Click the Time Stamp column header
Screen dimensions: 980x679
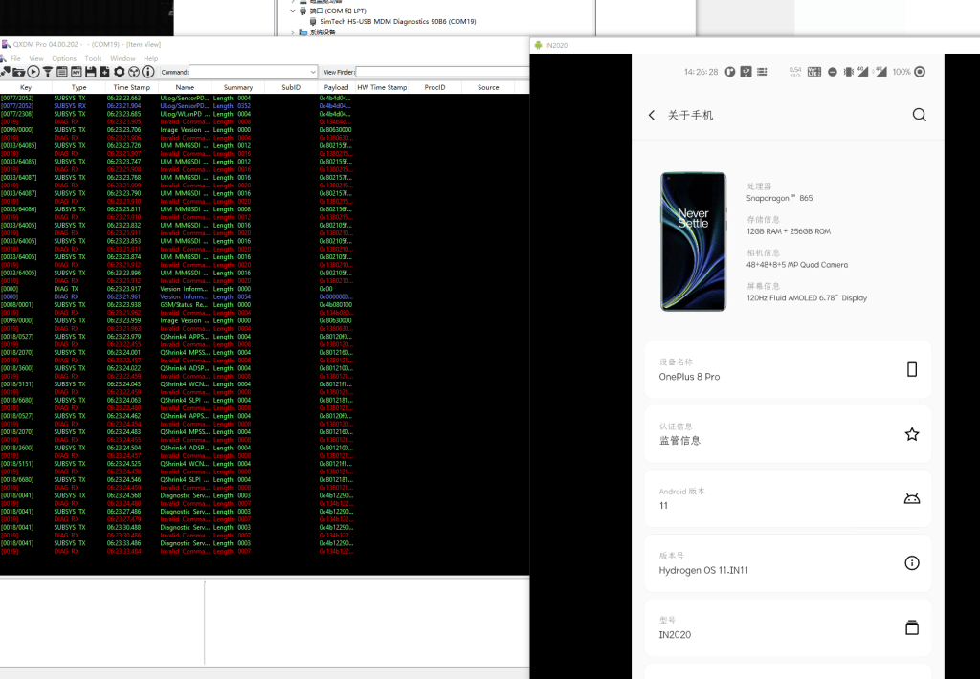131,87
